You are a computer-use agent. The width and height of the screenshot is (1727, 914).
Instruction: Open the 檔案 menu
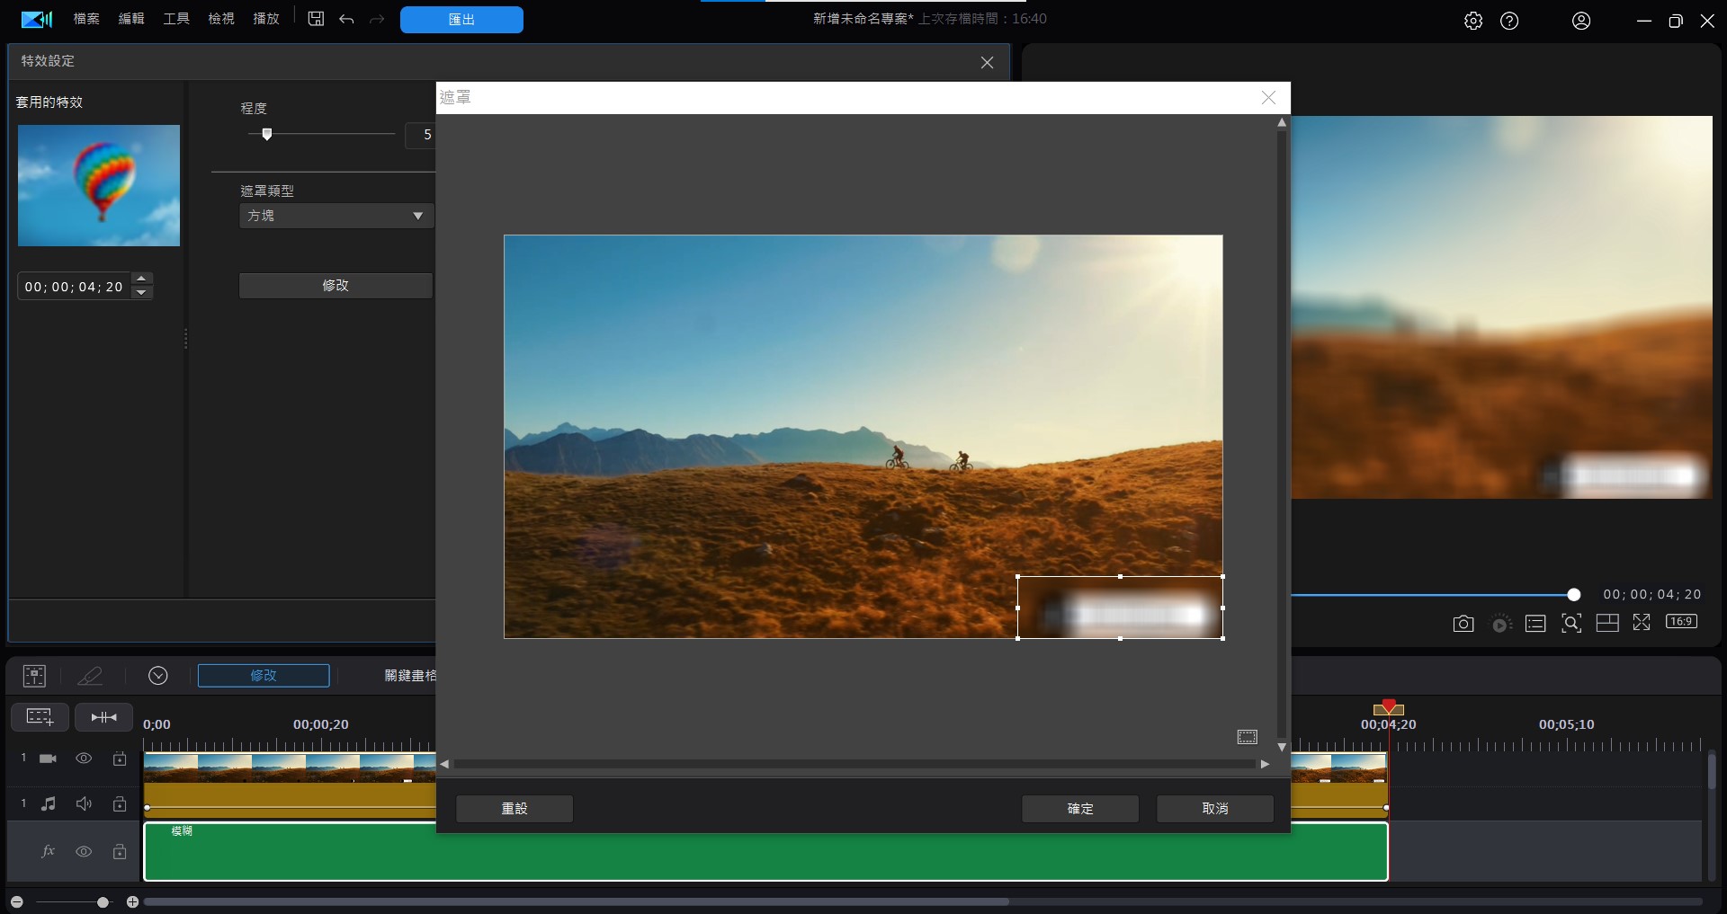coord(86,19)
